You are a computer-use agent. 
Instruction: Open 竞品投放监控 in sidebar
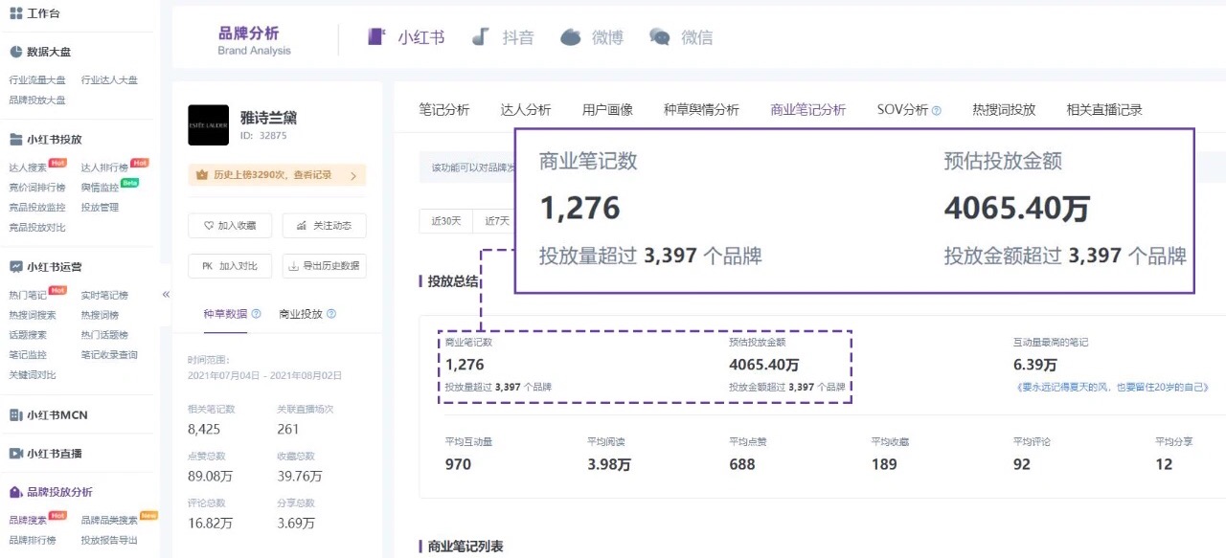coord(37,207)
